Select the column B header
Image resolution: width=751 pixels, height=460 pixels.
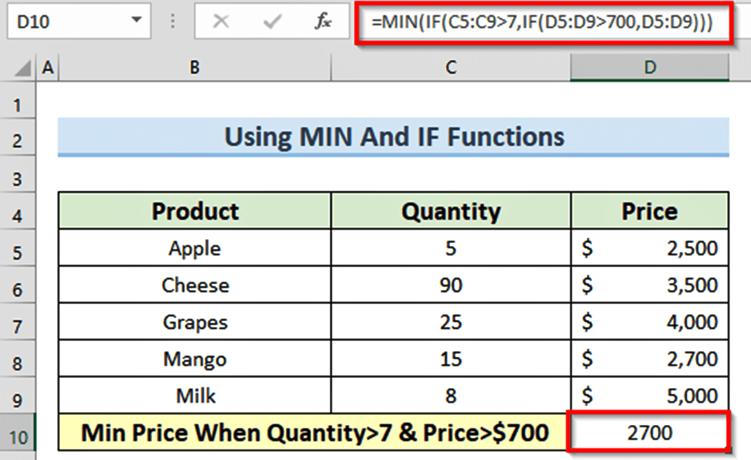pyautogui.click(x=194, y=66)
